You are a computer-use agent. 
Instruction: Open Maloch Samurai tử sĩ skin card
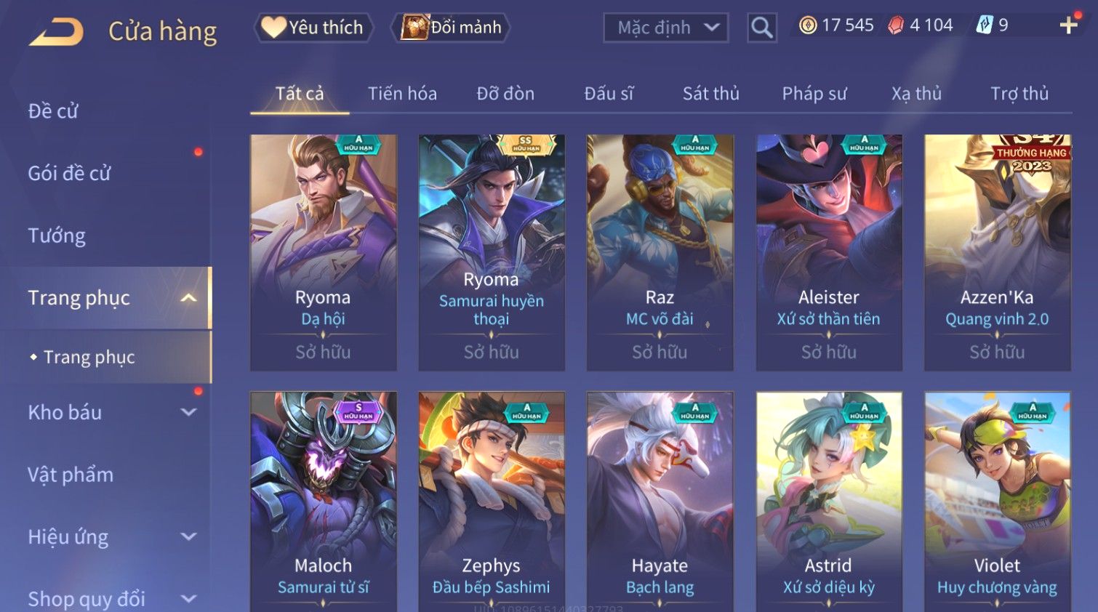[323, 502]
